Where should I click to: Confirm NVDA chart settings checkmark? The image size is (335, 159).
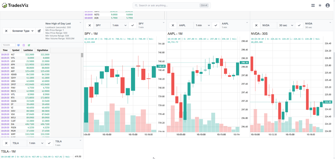pyautogui.click(x=299, y=25)
